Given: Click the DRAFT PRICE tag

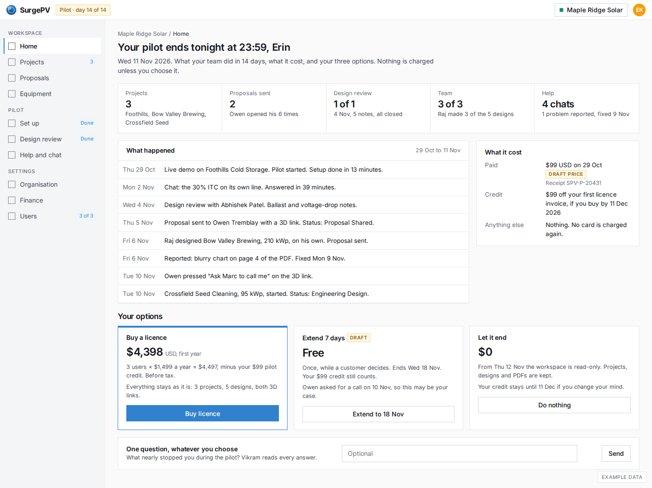Looking at the screenshot, I should coord(566,174).
